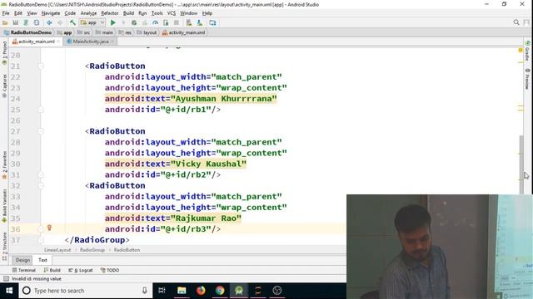Open the Build menu
533x299 pixels.
pyautogui.click(x=128, y=13)
